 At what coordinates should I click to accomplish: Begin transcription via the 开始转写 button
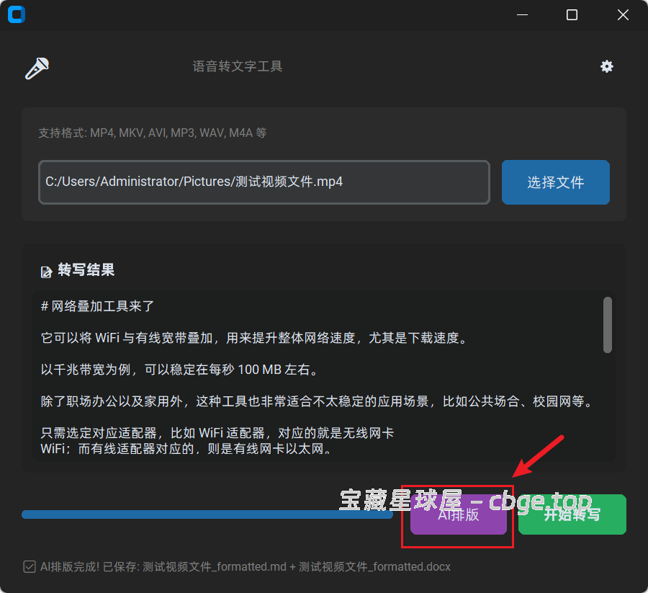[x=572, y=514]
